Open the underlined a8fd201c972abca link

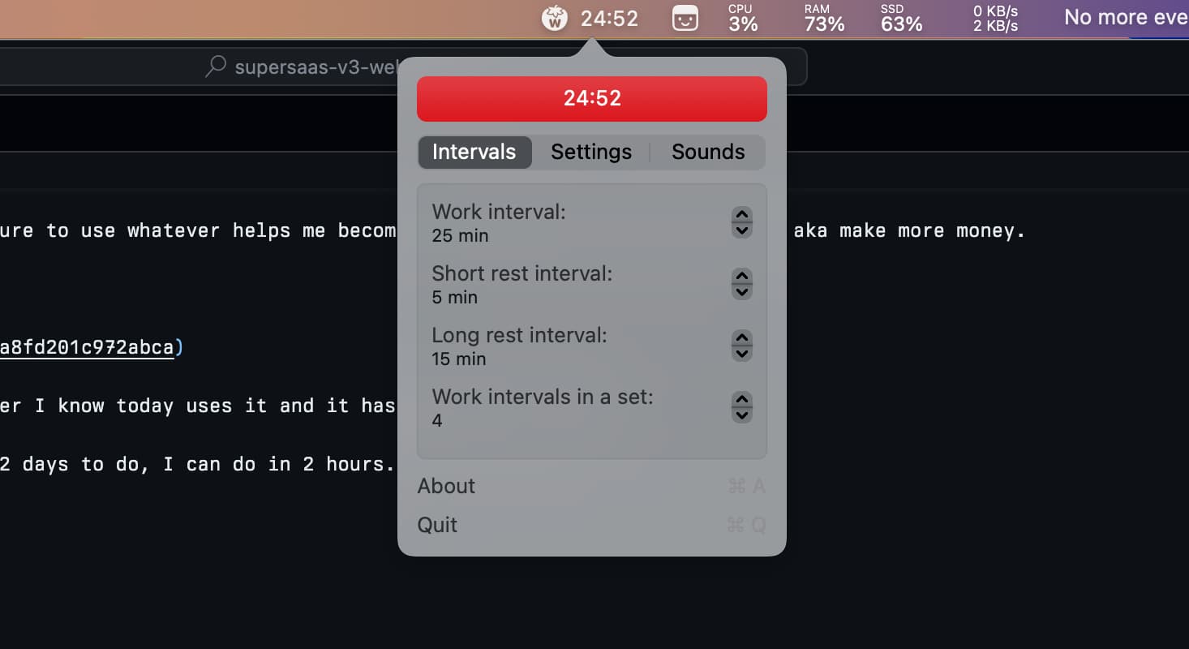pyautogui.click(x=87, y=348)
